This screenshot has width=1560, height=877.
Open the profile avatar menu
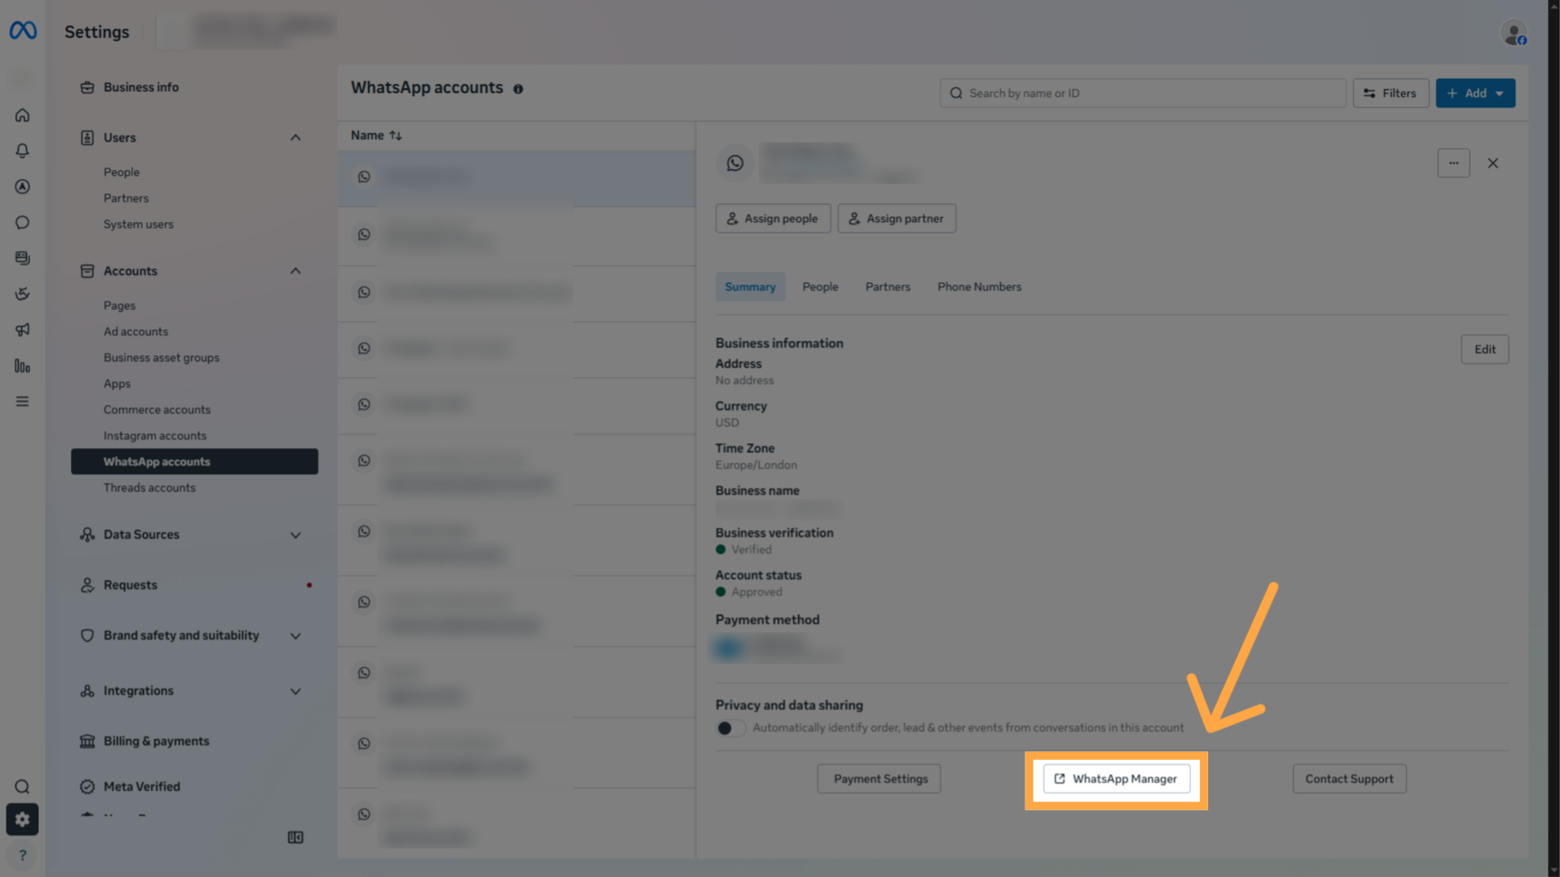(1514, 33)
